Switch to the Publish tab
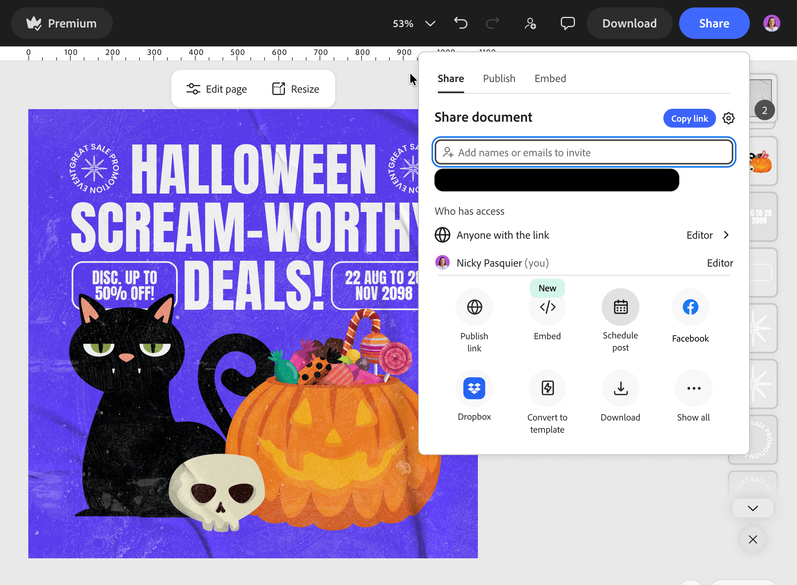 [x=499, y=79]
